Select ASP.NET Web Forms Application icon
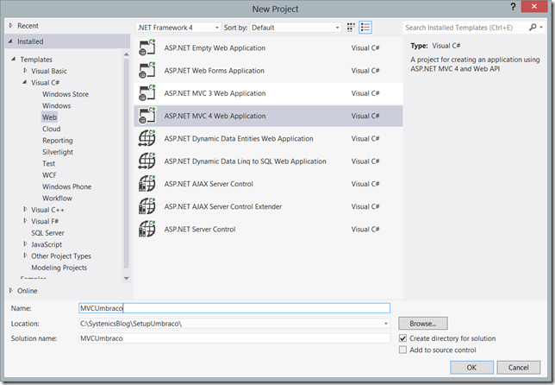555x385 pixels. (147, 71)
